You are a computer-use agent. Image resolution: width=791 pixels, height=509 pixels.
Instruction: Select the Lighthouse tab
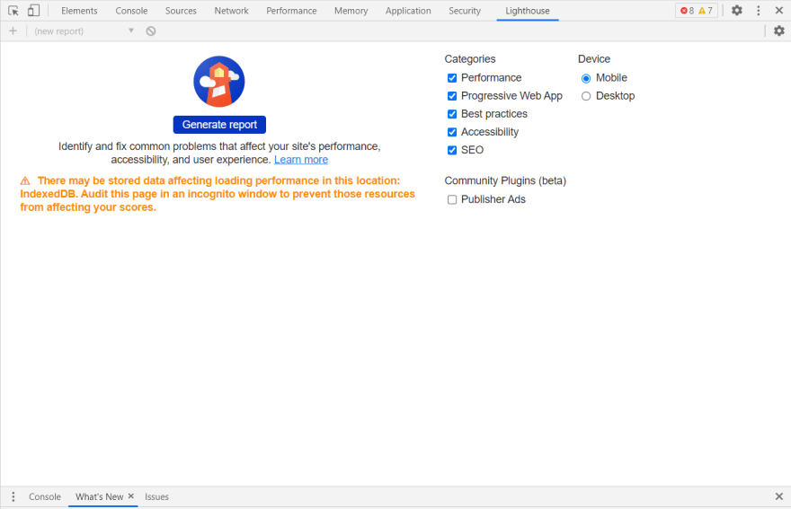pyautogui.click(x=527, y=11)
